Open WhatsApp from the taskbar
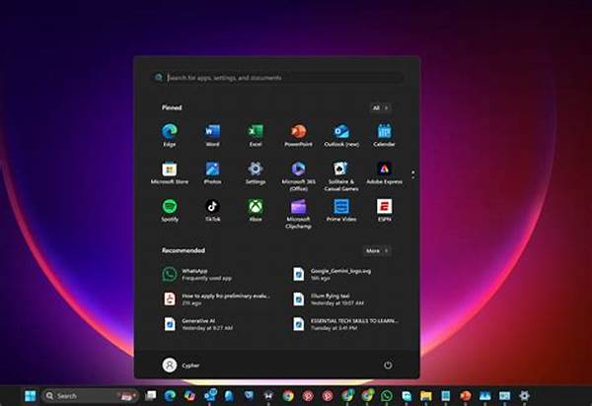The width and height of the screenshot is (592, 406). [x=387, y=395]
